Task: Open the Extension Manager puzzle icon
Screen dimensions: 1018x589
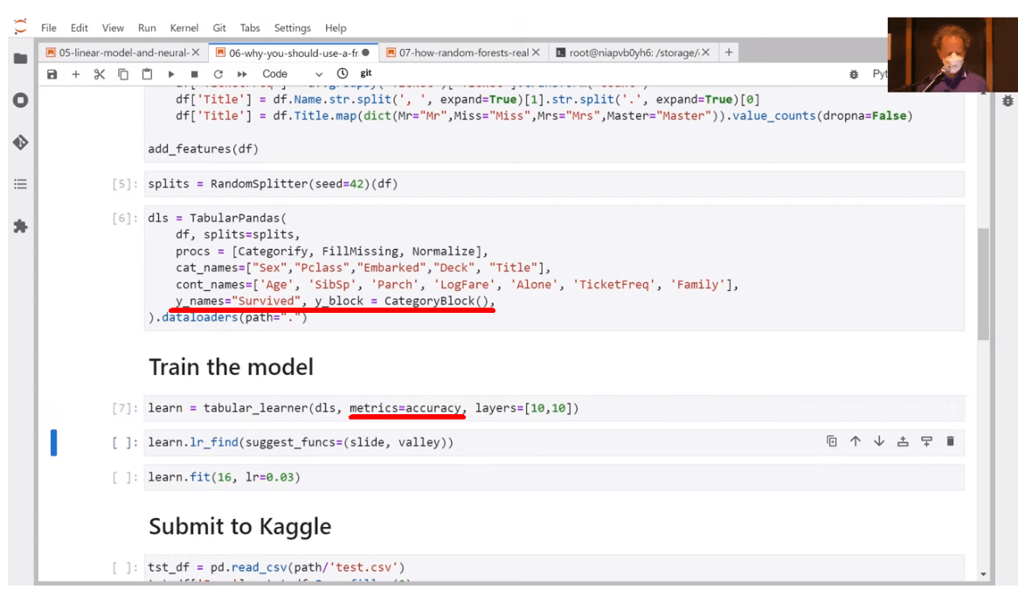Action: click(x=20, y=226)
